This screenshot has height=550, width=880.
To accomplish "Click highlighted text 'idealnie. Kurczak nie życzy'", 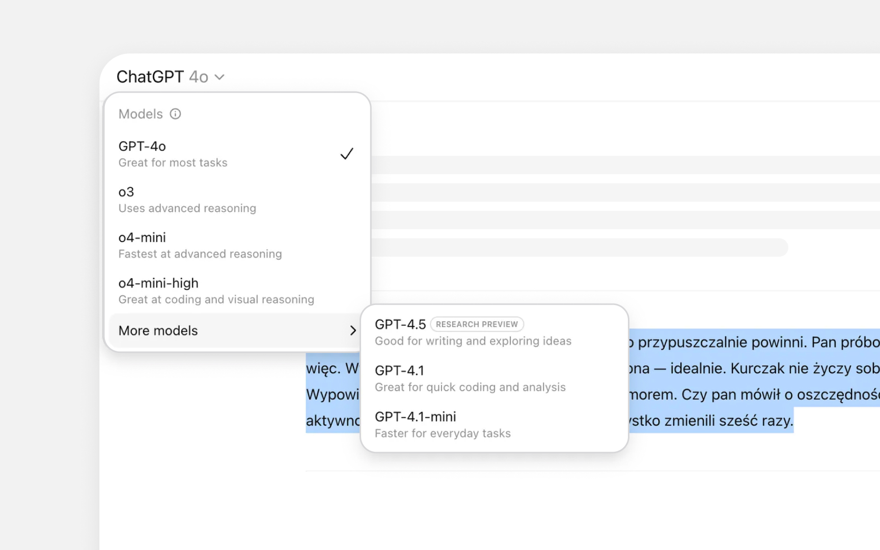I will (x=761, y=369).
